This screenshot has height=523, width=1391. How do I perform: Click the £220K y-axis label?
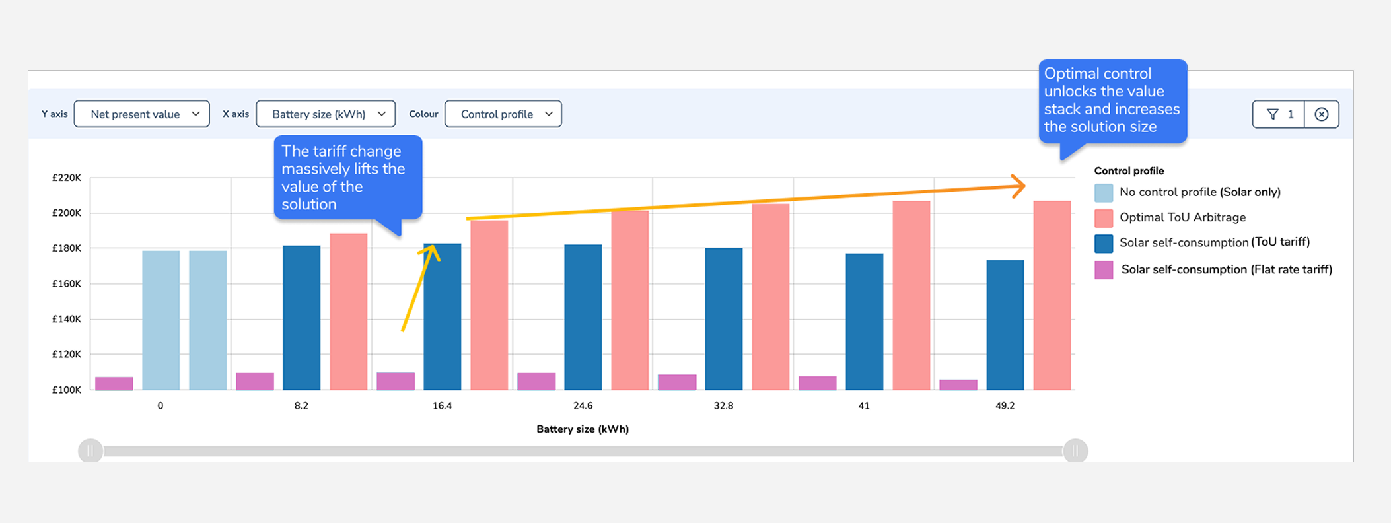point(67,178)
